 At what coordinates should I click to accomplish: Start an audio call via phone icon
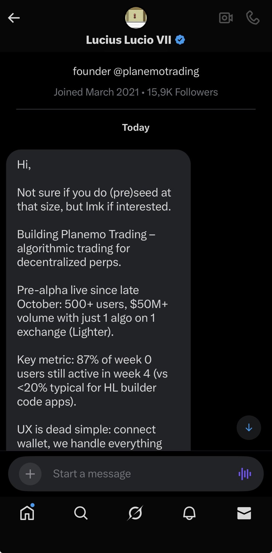[253, 18]
